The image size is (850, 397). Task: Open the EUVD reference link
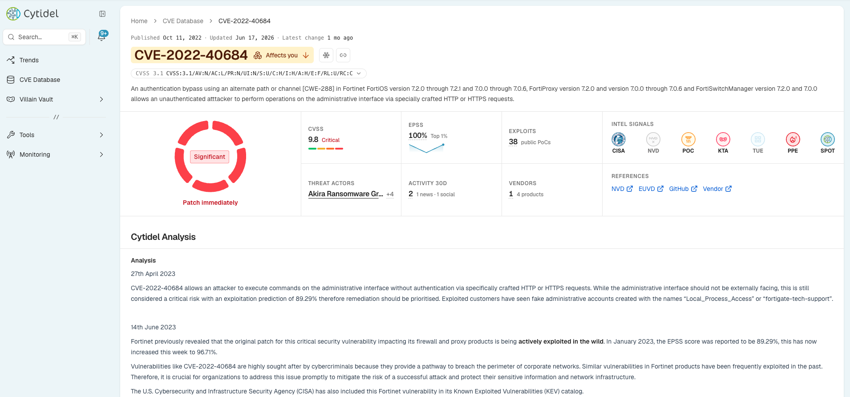click(651, 189)
